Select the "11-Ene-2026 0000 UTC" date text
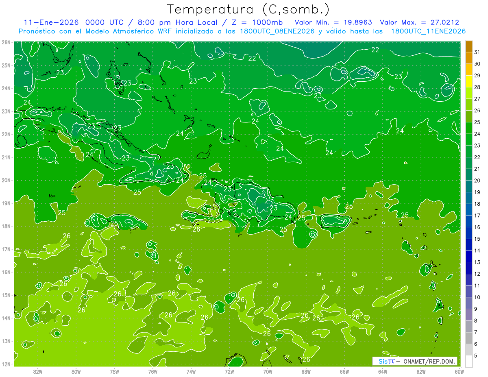488x377 pixels. click(74, 22)
